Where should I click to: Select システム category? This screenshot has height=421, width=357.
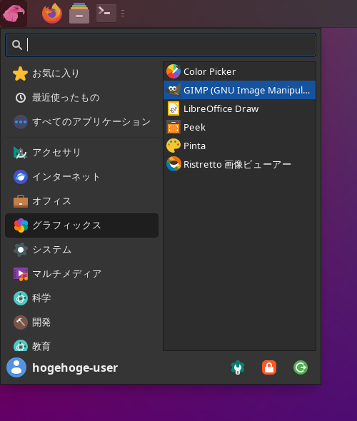pyautogui.click(x=81, y=250)
